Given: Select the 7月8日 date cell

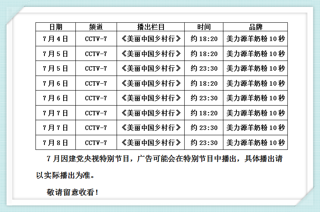Looking at the screenshot, I should [55, 143].
